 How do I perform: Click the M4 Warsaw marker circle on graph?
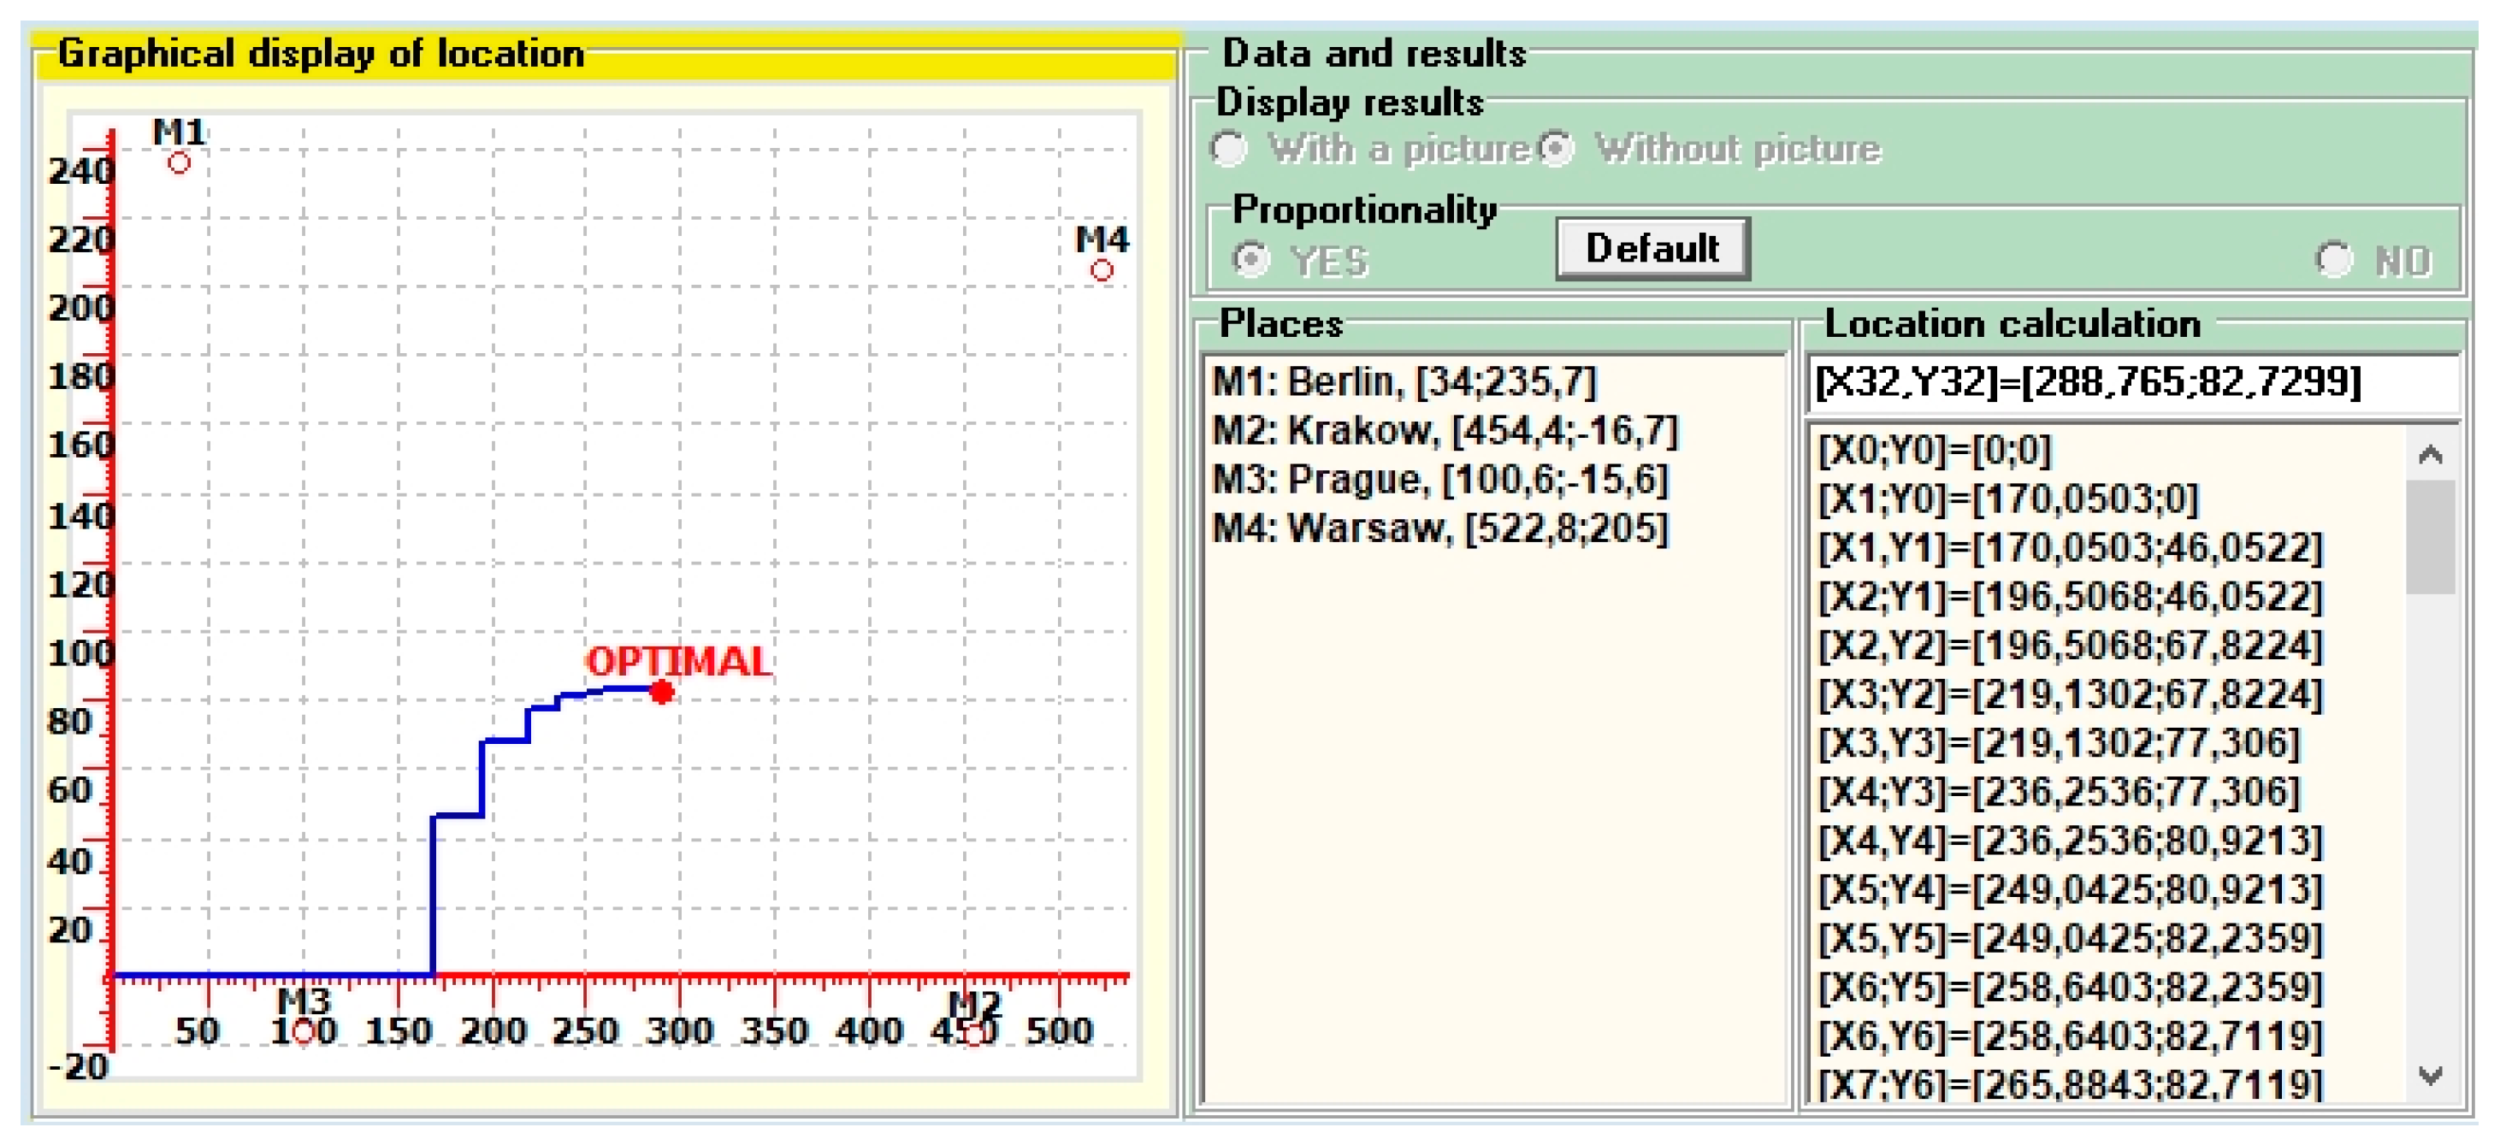tap(1102, 271)
